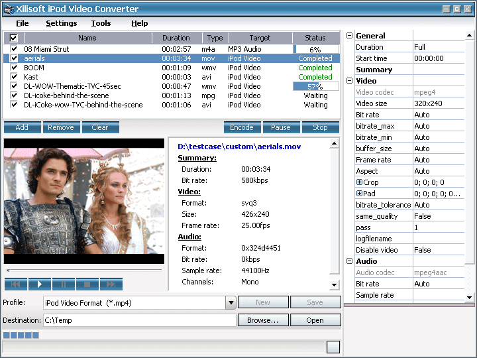This screenshot has width=477, height=358.
Task: Play the video preview
Action: pyautogui.click(x=40, y=284)
